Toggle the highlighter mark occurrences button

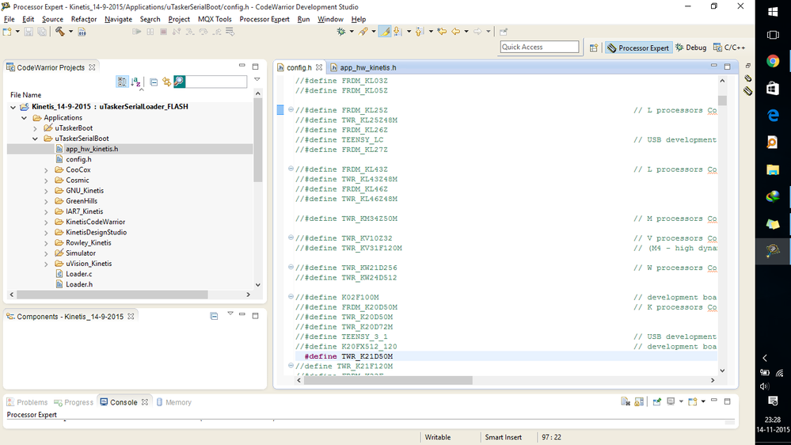tap(385, 32)
